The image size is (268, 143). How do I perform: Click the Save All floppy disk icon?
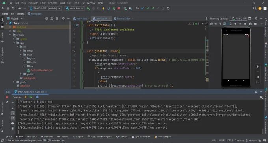tap(8, 9)
